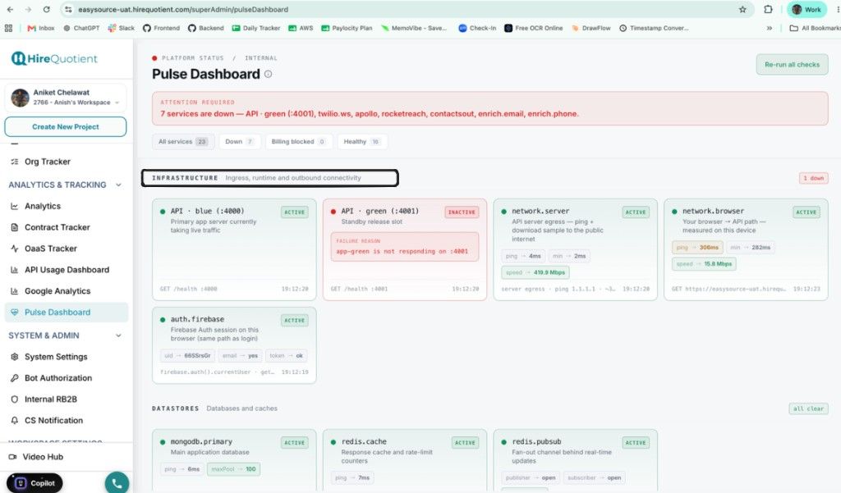Open API Usage Dashboard in the sidebar
The width and height of the screenshot is (841, 493).
[x=67, y=270]
